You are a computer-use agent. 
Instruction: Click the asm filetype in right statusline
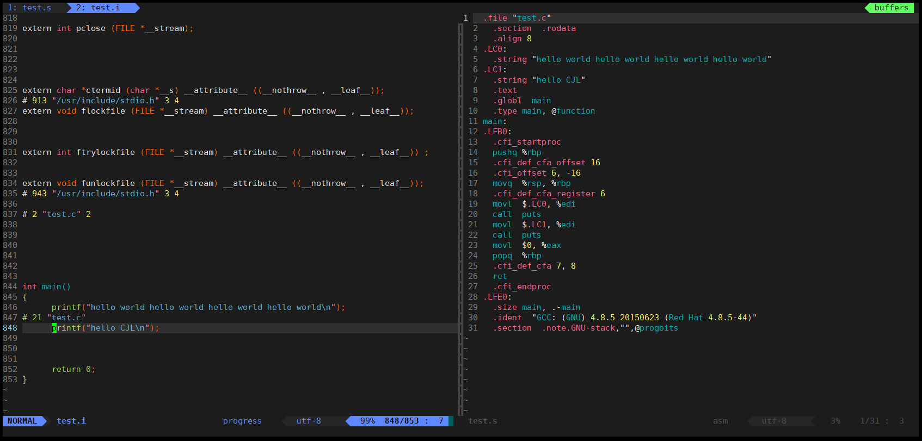tap(721, 421)
